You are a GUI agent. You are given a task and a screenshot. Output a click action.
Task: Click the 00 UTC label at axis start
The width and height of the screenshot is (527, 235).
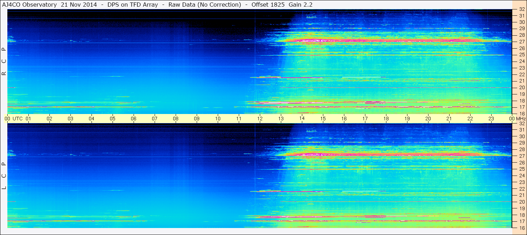click(x=14, y=119)
